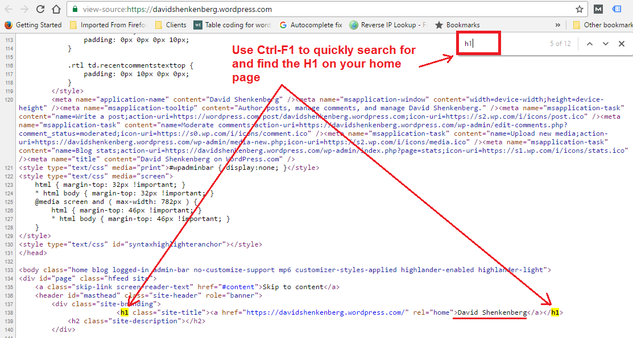Open the starred Bookmarks item
The height and width of the screenshot is (338, 633).
click(457, 24)
